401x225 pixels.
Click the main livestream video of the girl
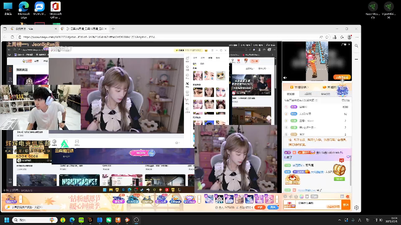click(x=116, y=95)
